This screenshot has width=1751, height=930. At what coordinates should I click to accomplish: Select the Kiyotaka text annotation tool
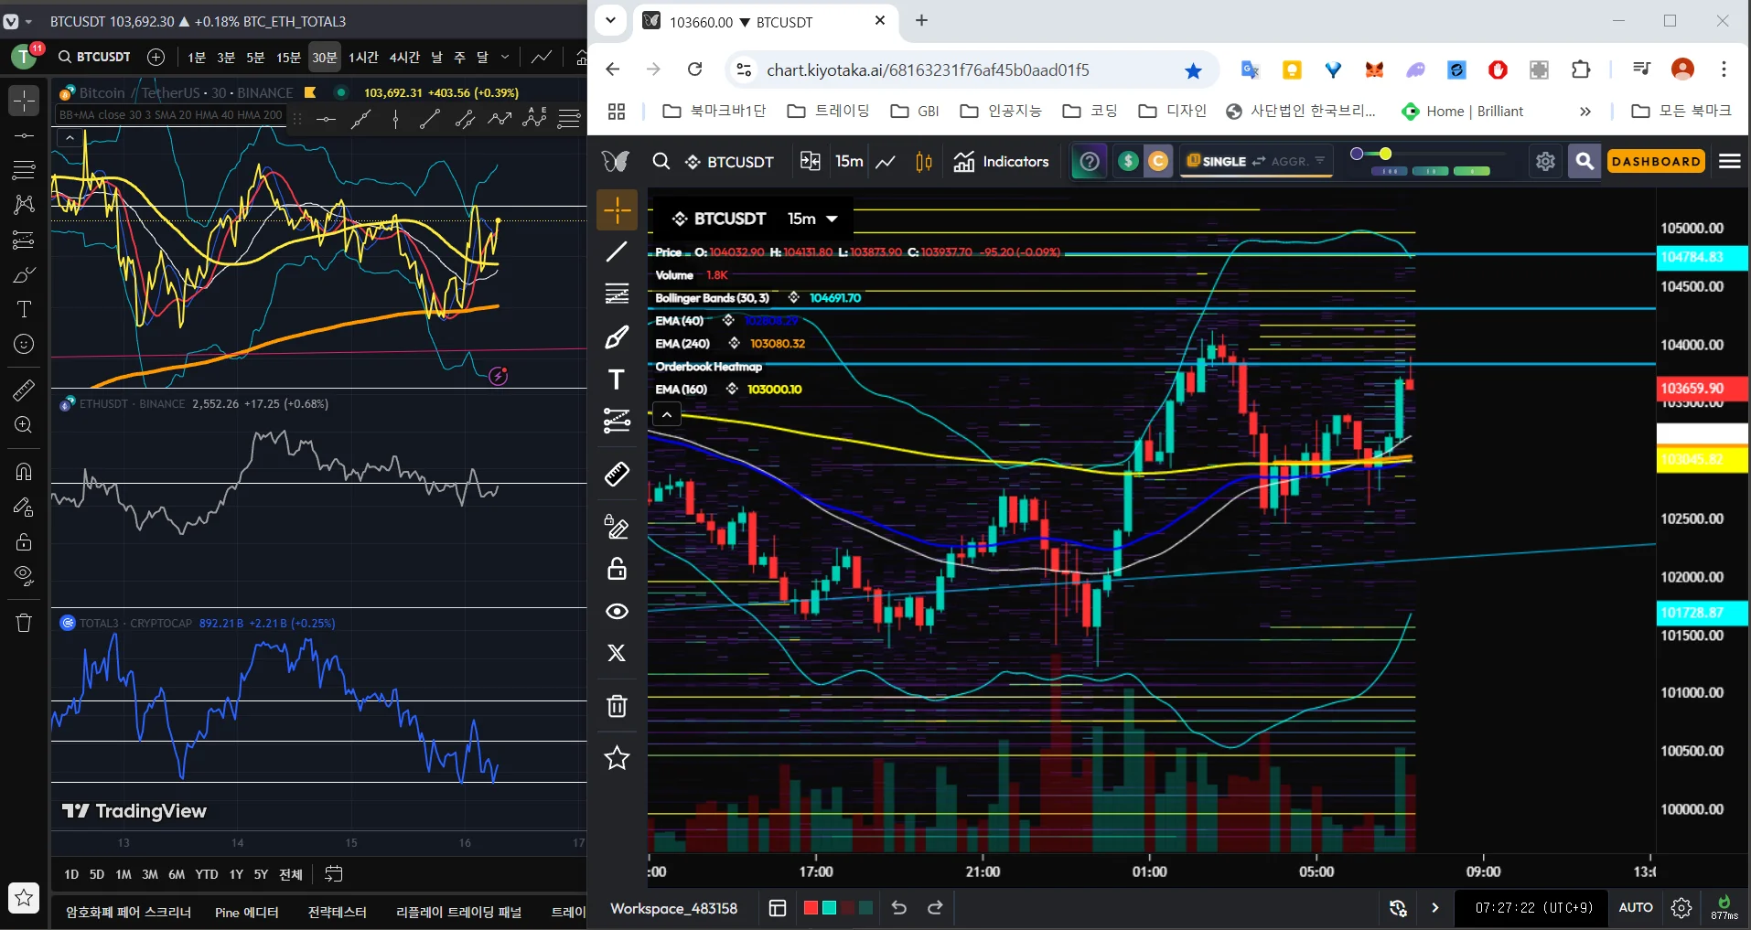tap(617, 379)
